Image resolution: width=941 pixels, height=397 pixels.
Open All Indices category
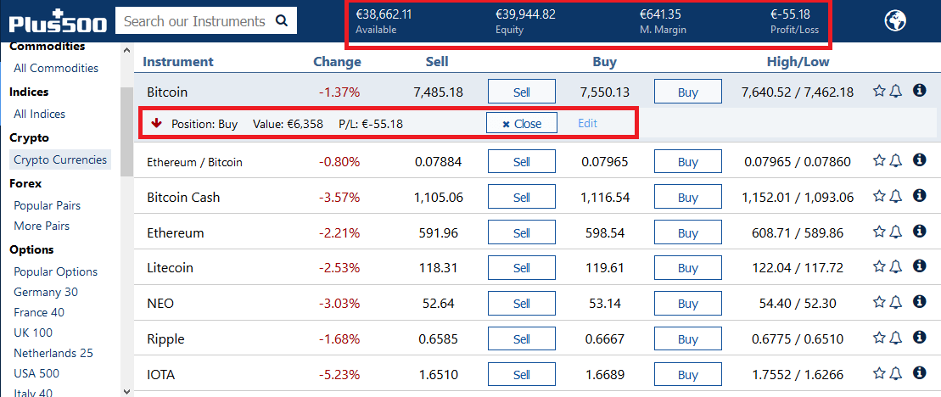click(x=40, y=114)
